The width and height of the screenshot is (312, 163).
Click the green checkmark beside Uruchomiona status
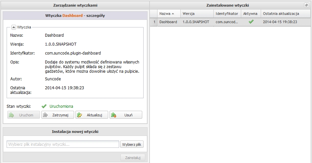[x=44, y=106]
